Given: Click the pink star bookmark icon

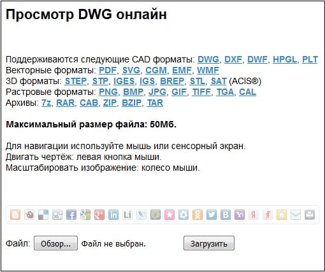Looking at the screenshot, I should pyautogui.click(x=170, y=215).
